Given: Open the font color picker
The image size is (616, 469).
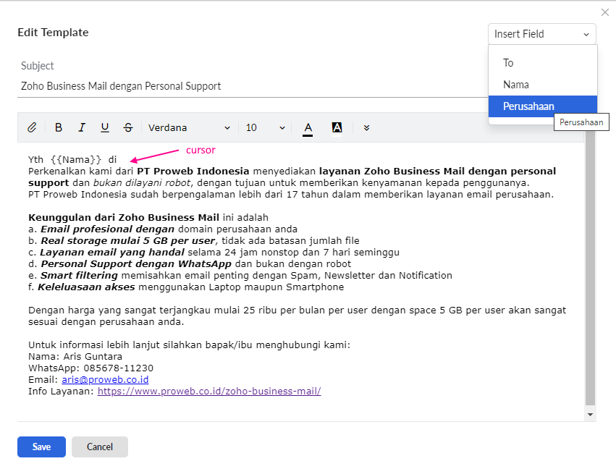Looking at the screenshot, I should tap(308, 128).
